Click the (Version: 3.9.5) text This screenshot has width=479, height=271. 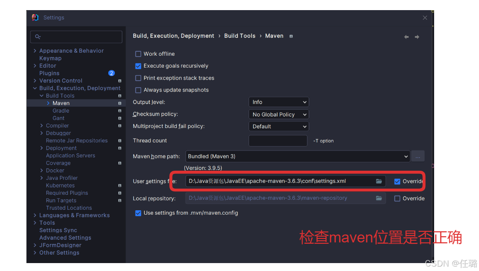tap(203, 168)
